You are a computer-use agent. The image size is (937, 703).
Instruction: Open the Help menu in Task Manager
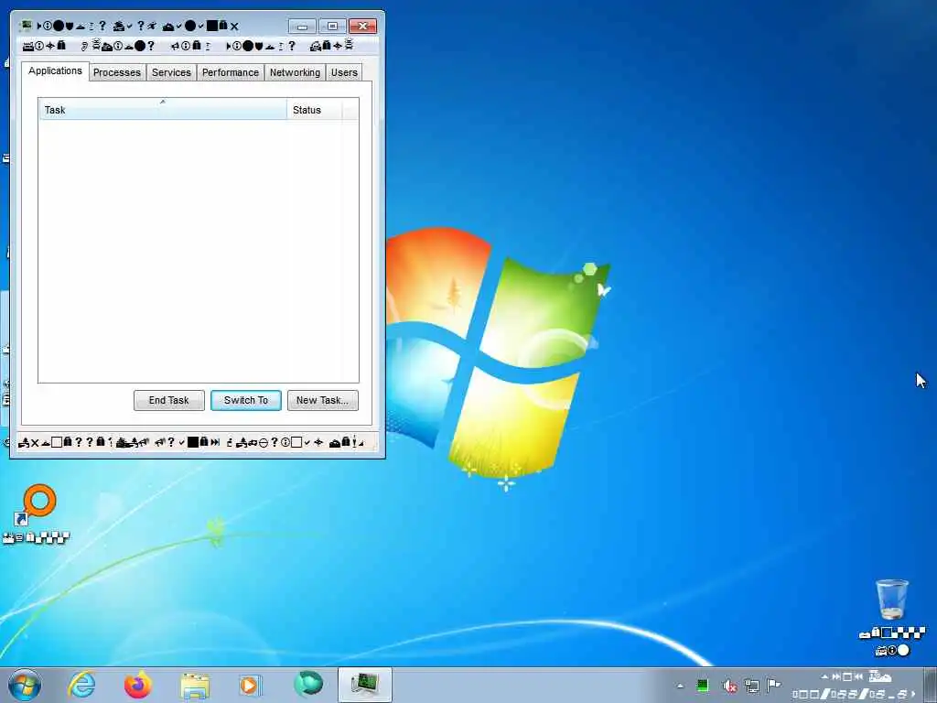pos(331,46)
